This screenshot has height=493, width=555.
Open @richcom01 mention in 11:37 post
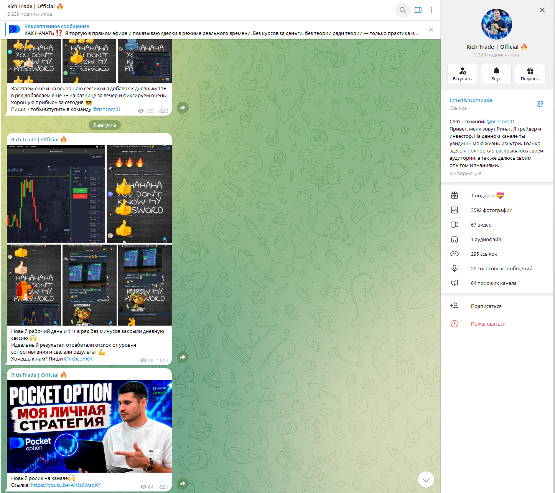tap(78, 359)
